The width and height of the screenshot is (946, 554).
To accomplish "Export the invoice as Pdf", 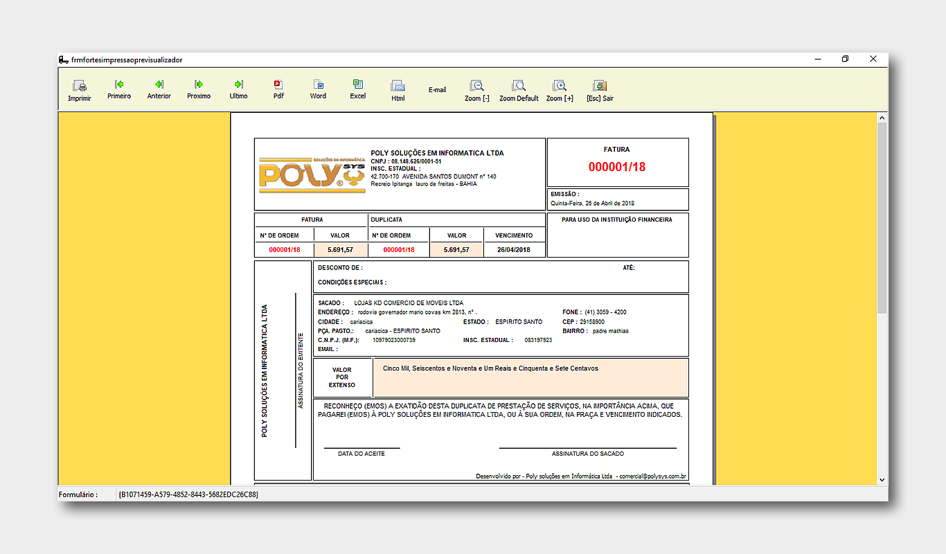I will pos(278,90).
